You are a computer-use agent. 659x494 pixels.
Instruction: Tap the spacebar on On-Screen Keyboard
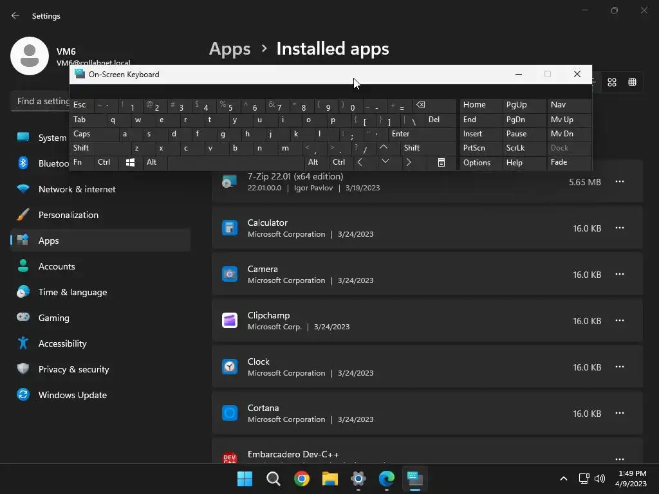point(236,162)
